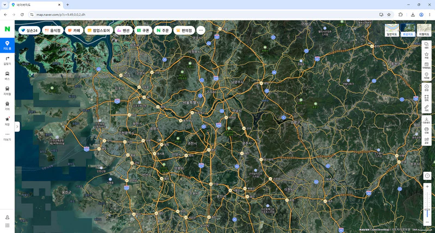The image size is (435, 233).
Task: Click the 과천시 map label
Action: pos(192,144)
